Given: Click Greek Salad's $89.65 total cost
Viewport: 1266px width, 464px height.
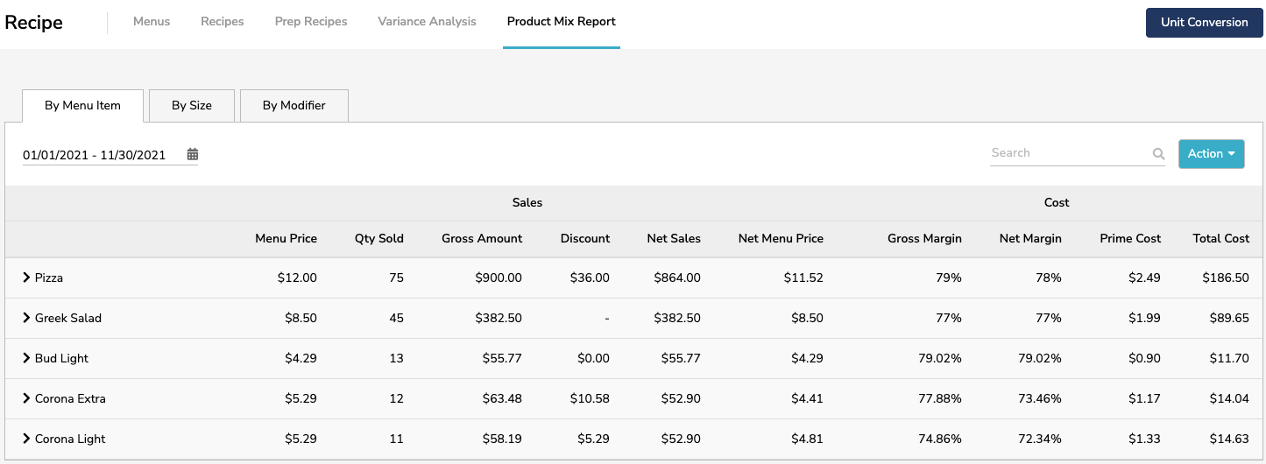Looking at the screenshot, I should tap(1229, 318).
